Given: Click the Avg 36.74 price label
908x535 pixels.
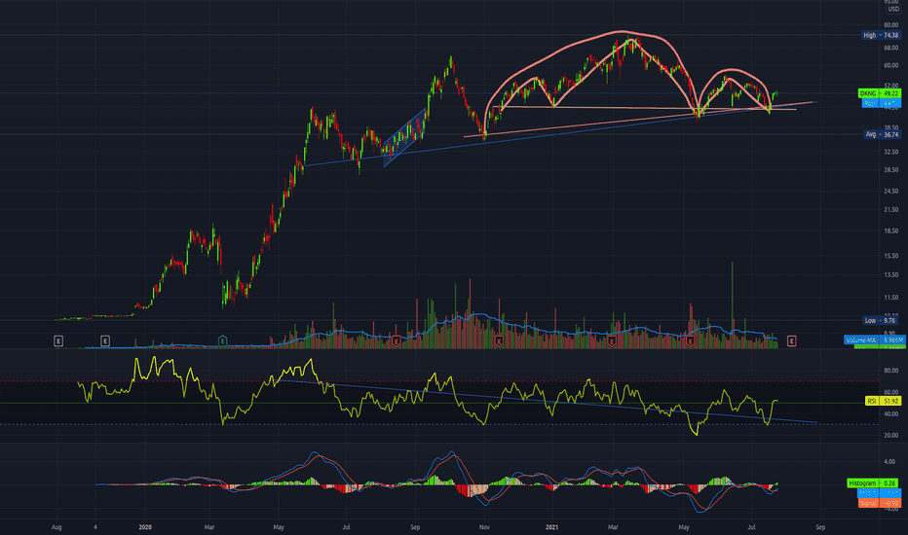Looking at the screenshot, I should coord(882,134).
